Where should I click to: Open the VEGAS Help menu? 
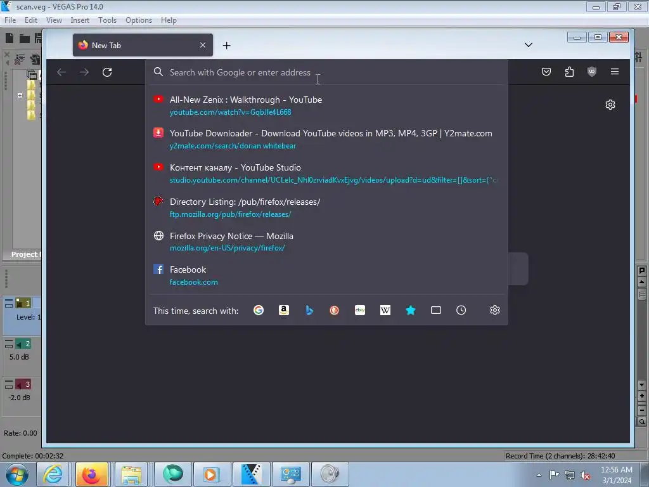(x=169, y=20)
